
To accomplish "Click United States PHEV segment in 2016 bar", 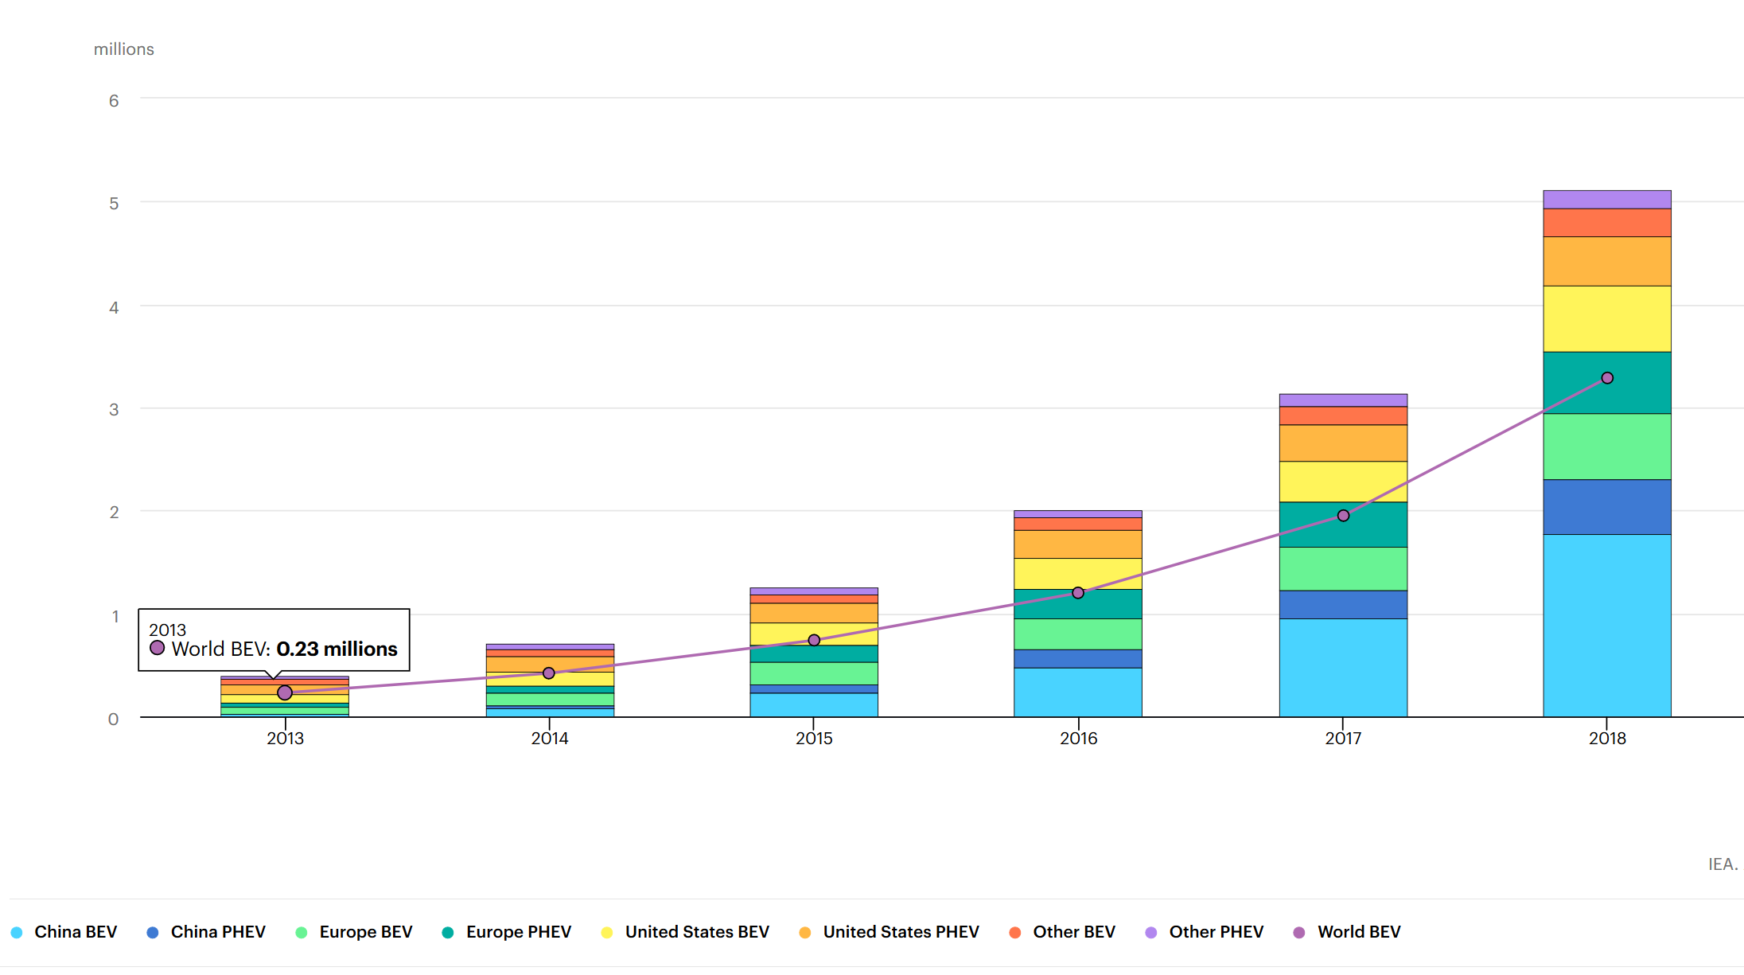I will (x=1078, y=544).
